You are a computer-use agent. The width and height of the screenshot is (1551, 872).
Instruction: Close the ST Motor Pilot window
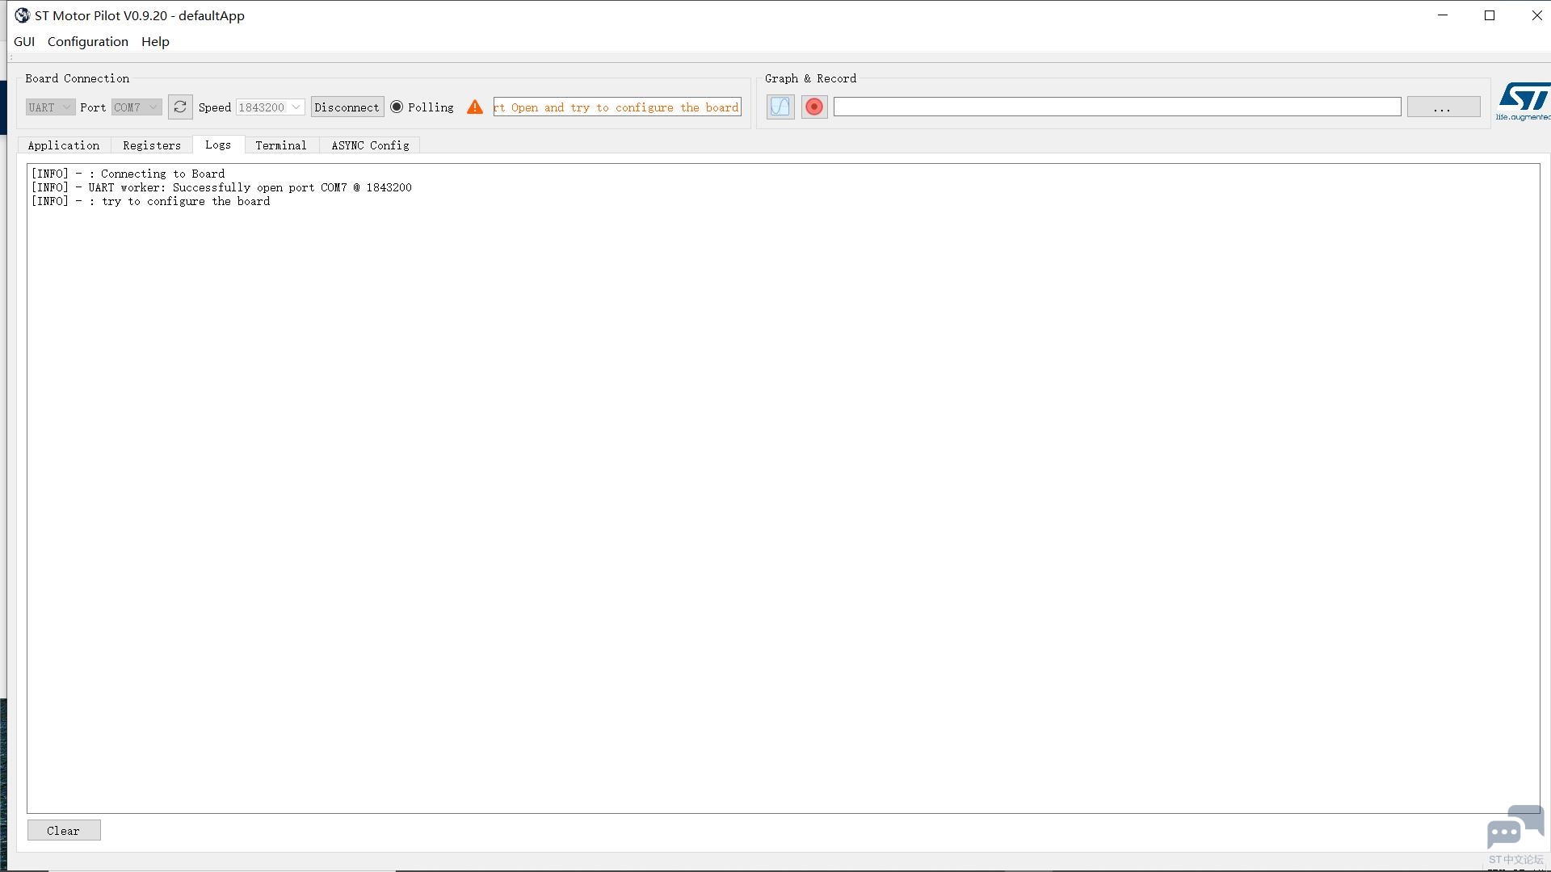pyautogui.click(x=1536, y=15)
